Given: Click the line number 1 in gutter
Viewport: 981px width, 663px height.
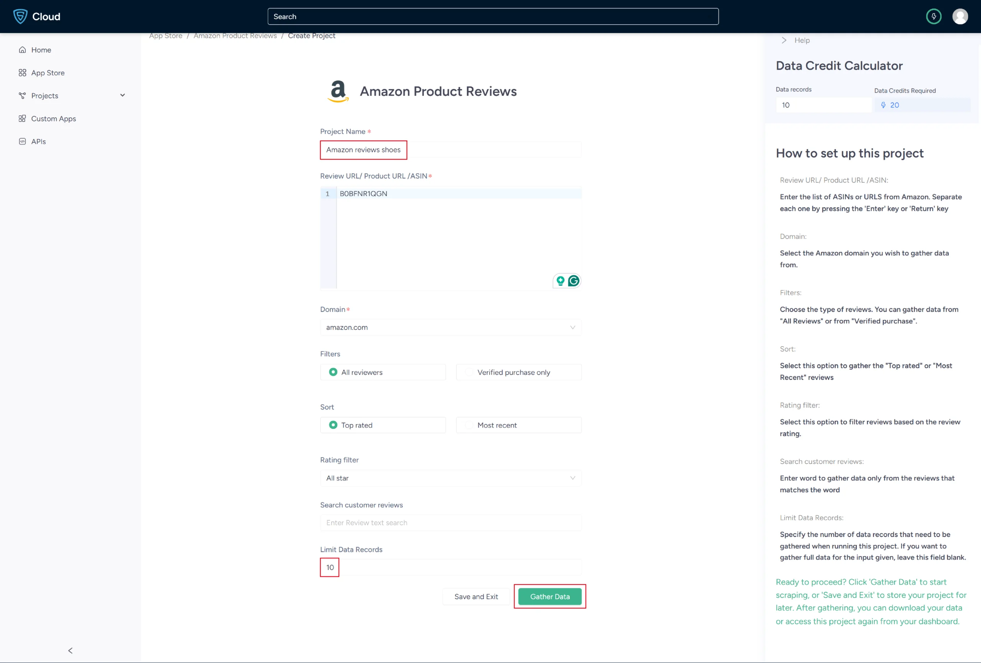Looking at the screenshot, I should [327, 194].
